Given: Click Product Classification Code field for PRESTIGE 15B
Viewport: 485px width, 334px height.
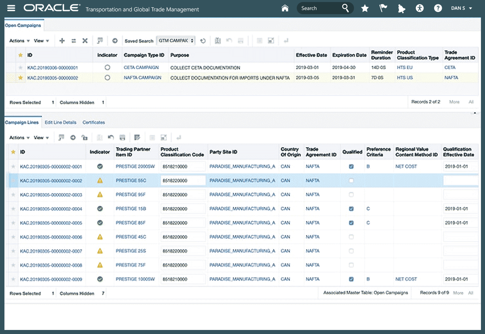Looking at the screenshot, I should click(183, 209).
